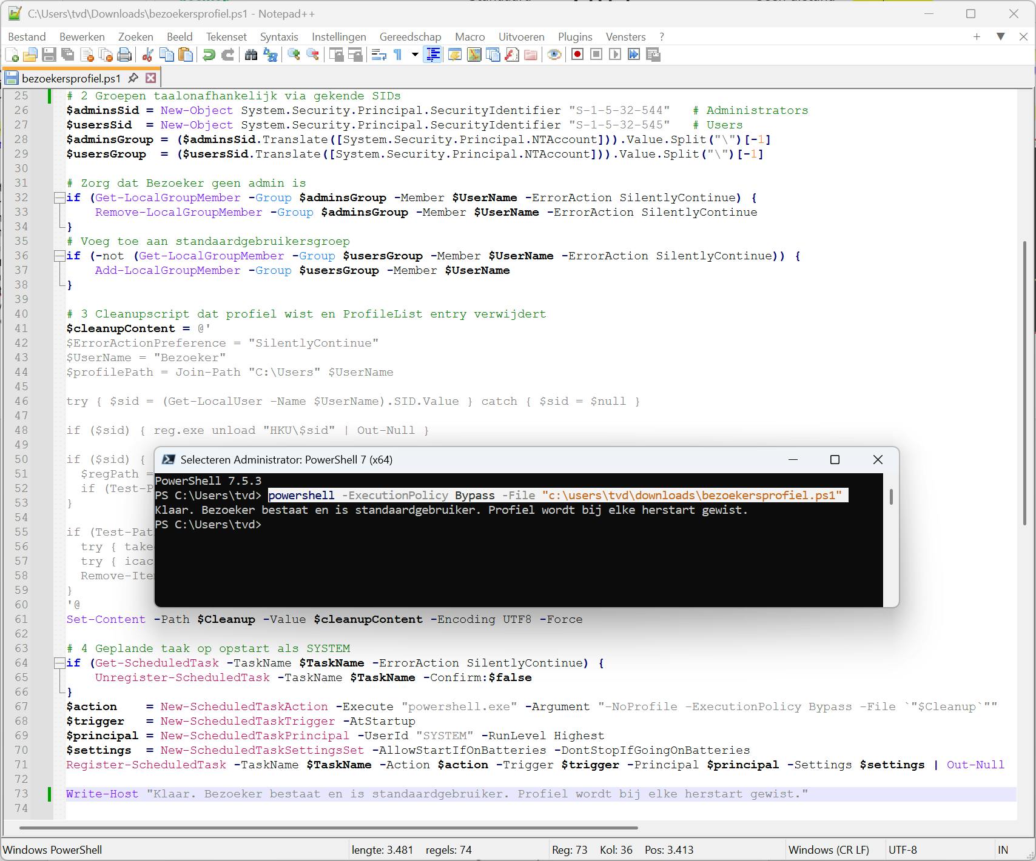Toggle show all characters pilcrow icon
This screenshot has height=861, width=1036.
pyautogui.click(x=398, y=55)
